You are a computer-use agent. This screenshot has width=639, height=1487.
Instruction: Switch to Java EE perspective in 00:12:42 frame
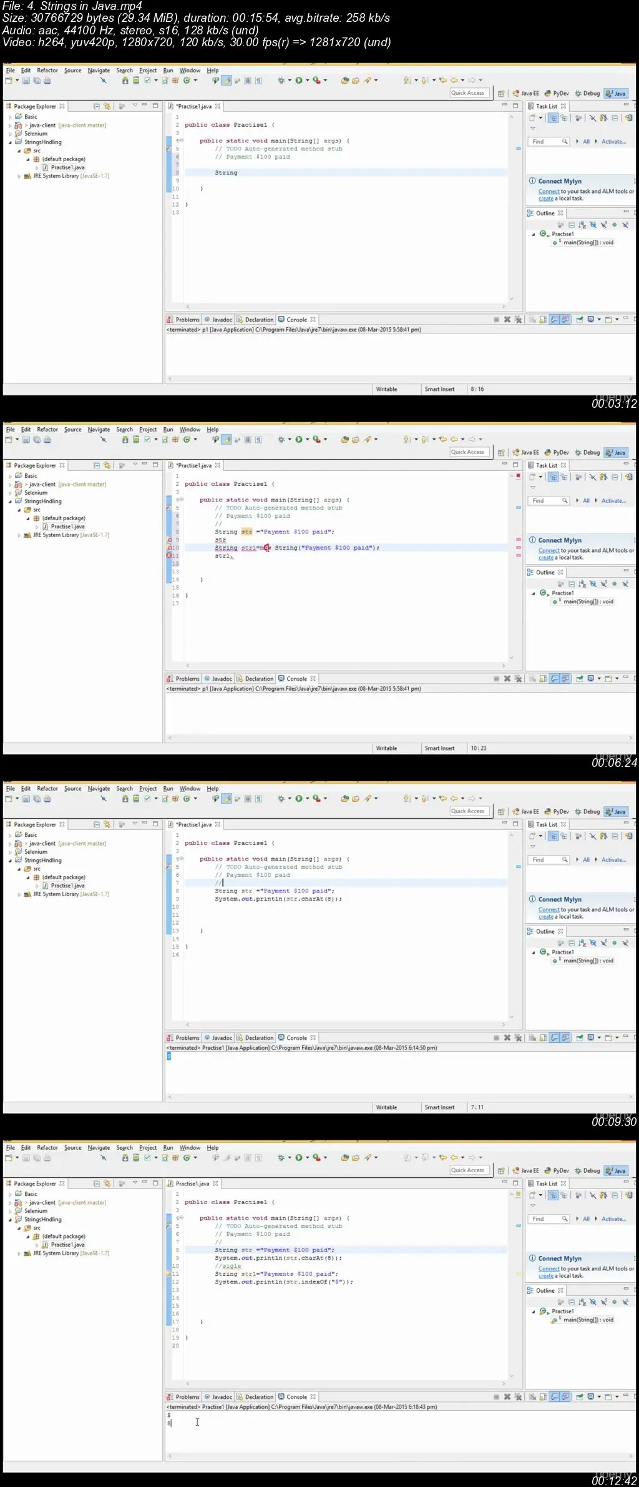[526, 1171]
